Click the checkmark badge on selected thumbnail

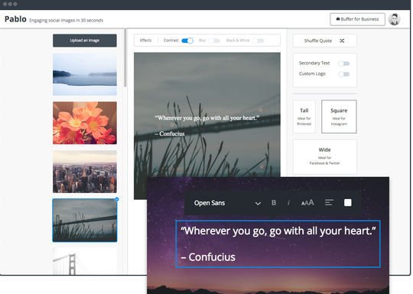tap(117, 199)
